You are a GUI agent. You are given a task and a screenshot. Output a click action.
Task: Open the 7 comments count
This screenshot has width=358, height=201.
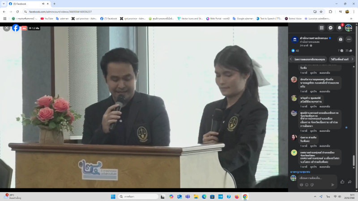[341, 50]
